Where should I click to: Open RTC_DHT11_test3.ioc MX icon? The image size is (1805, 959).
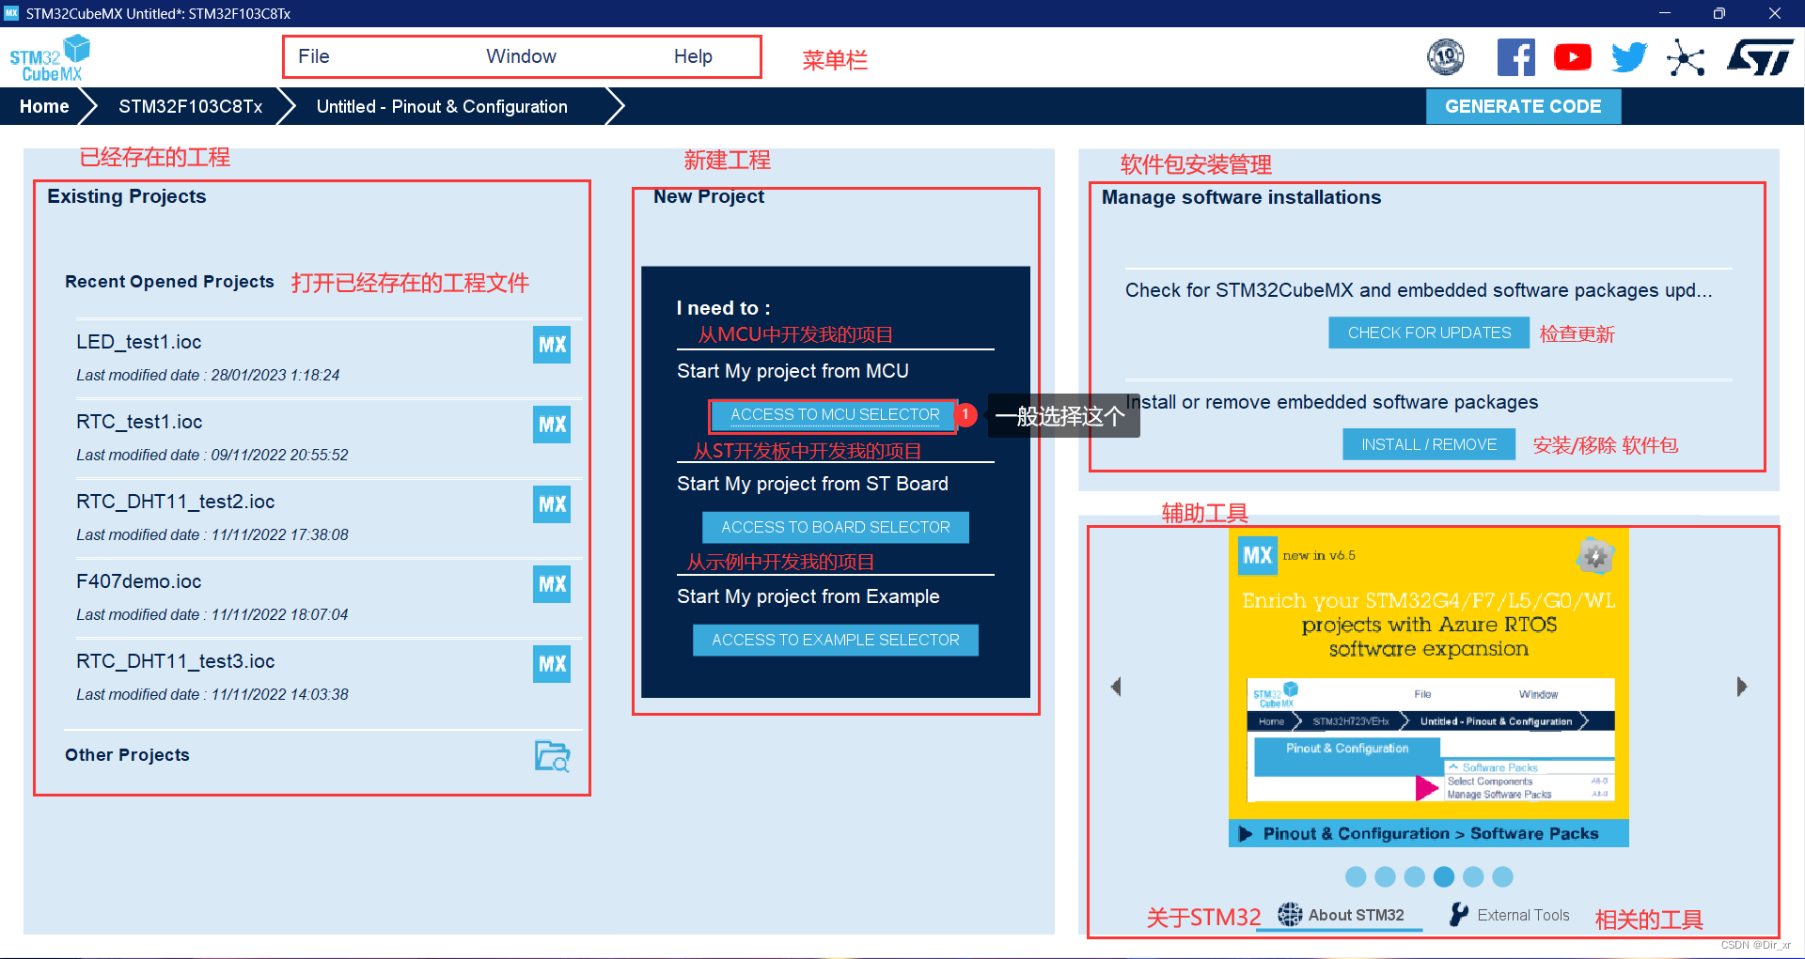(x=552, y=664)
